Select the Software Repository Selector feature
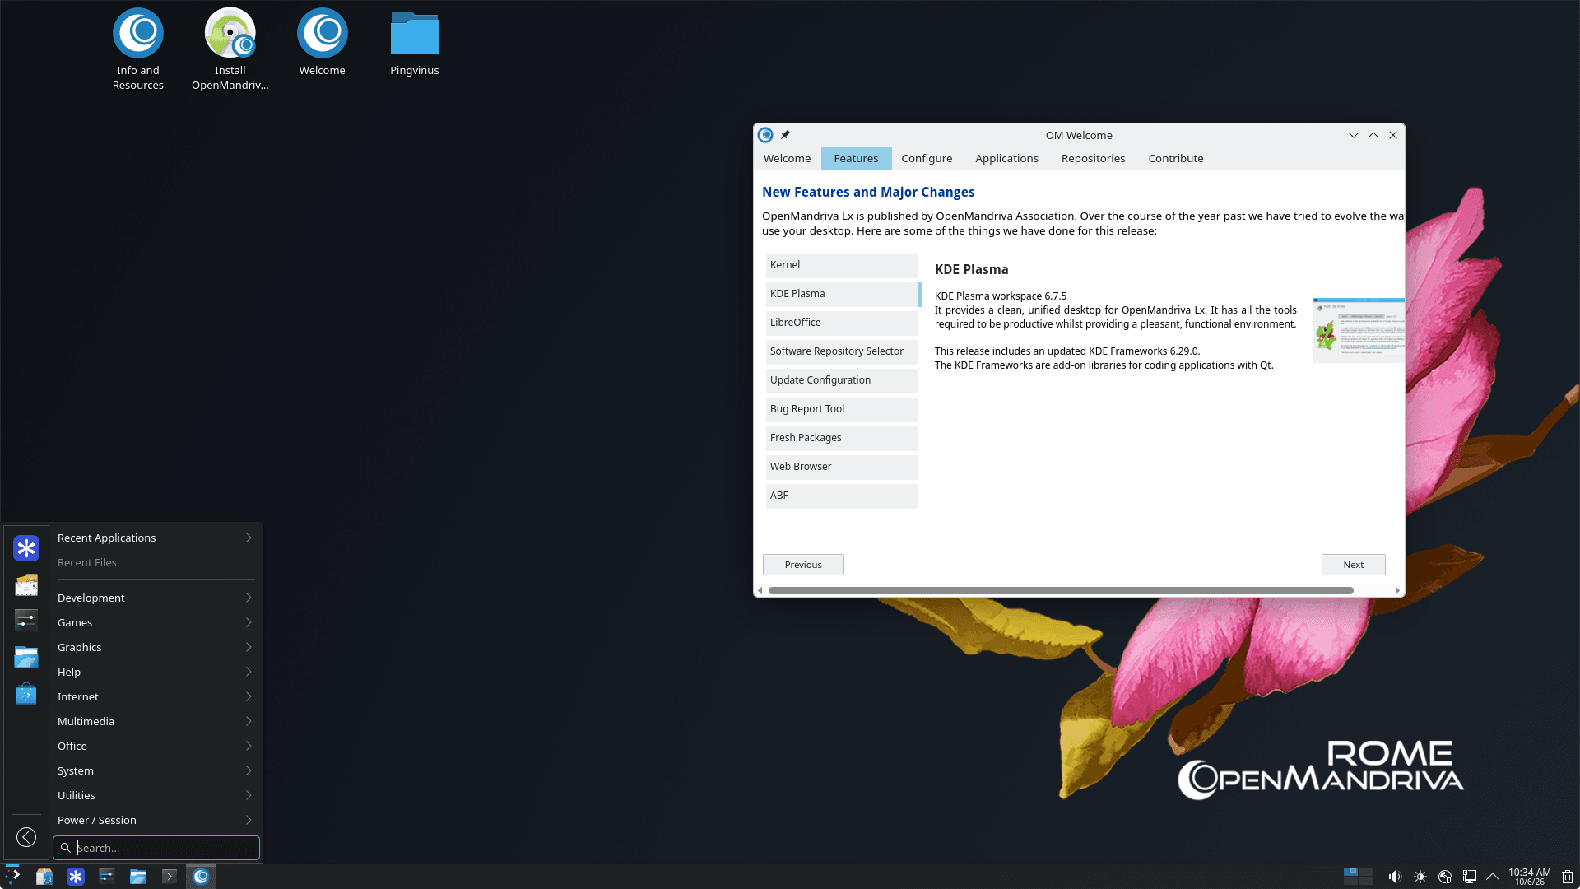Image resolution: width=1580 pixels, height=889 pixels. [x=842, y=351]
